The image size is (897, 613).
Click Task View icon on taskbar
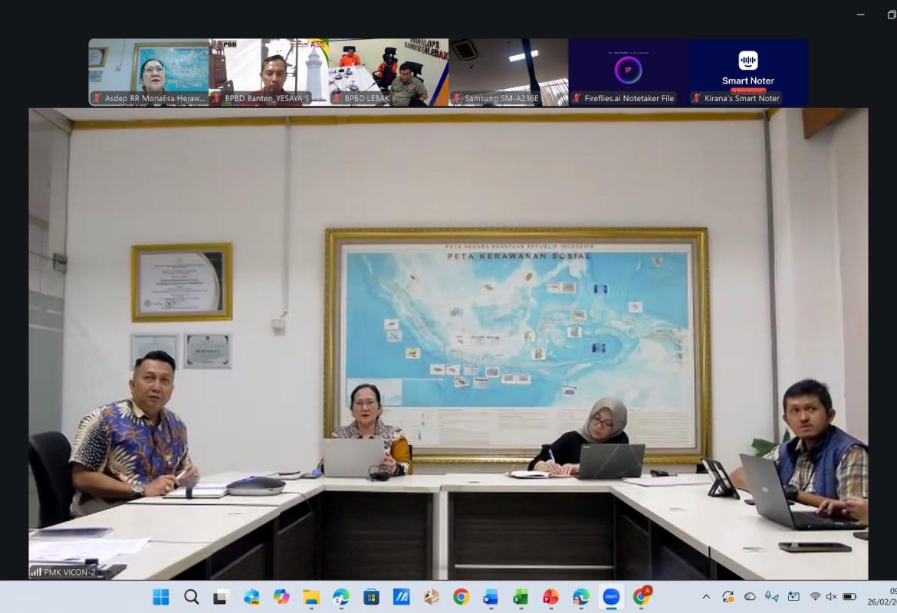click(221, 597)
